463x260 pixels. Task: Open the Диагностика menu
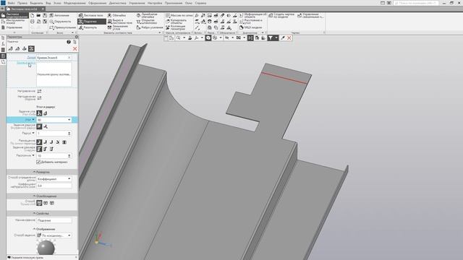click(x=117, y=3)
